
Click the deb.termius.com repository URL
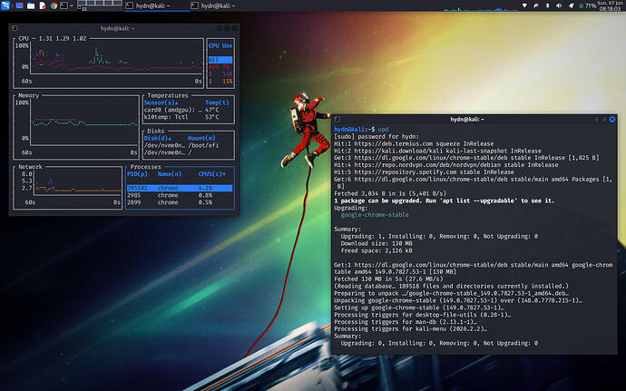(x=393, y=143)
